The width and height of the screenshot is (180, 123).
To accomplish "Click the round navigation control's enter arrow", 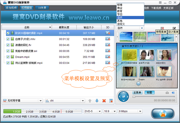I will (x=124, y=97).
